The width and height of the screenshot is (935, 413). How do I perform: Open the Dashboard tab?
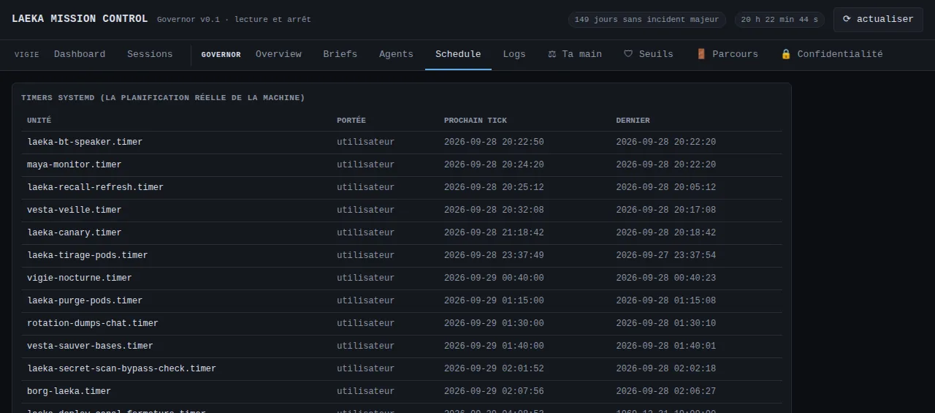[x=80, y=54]
